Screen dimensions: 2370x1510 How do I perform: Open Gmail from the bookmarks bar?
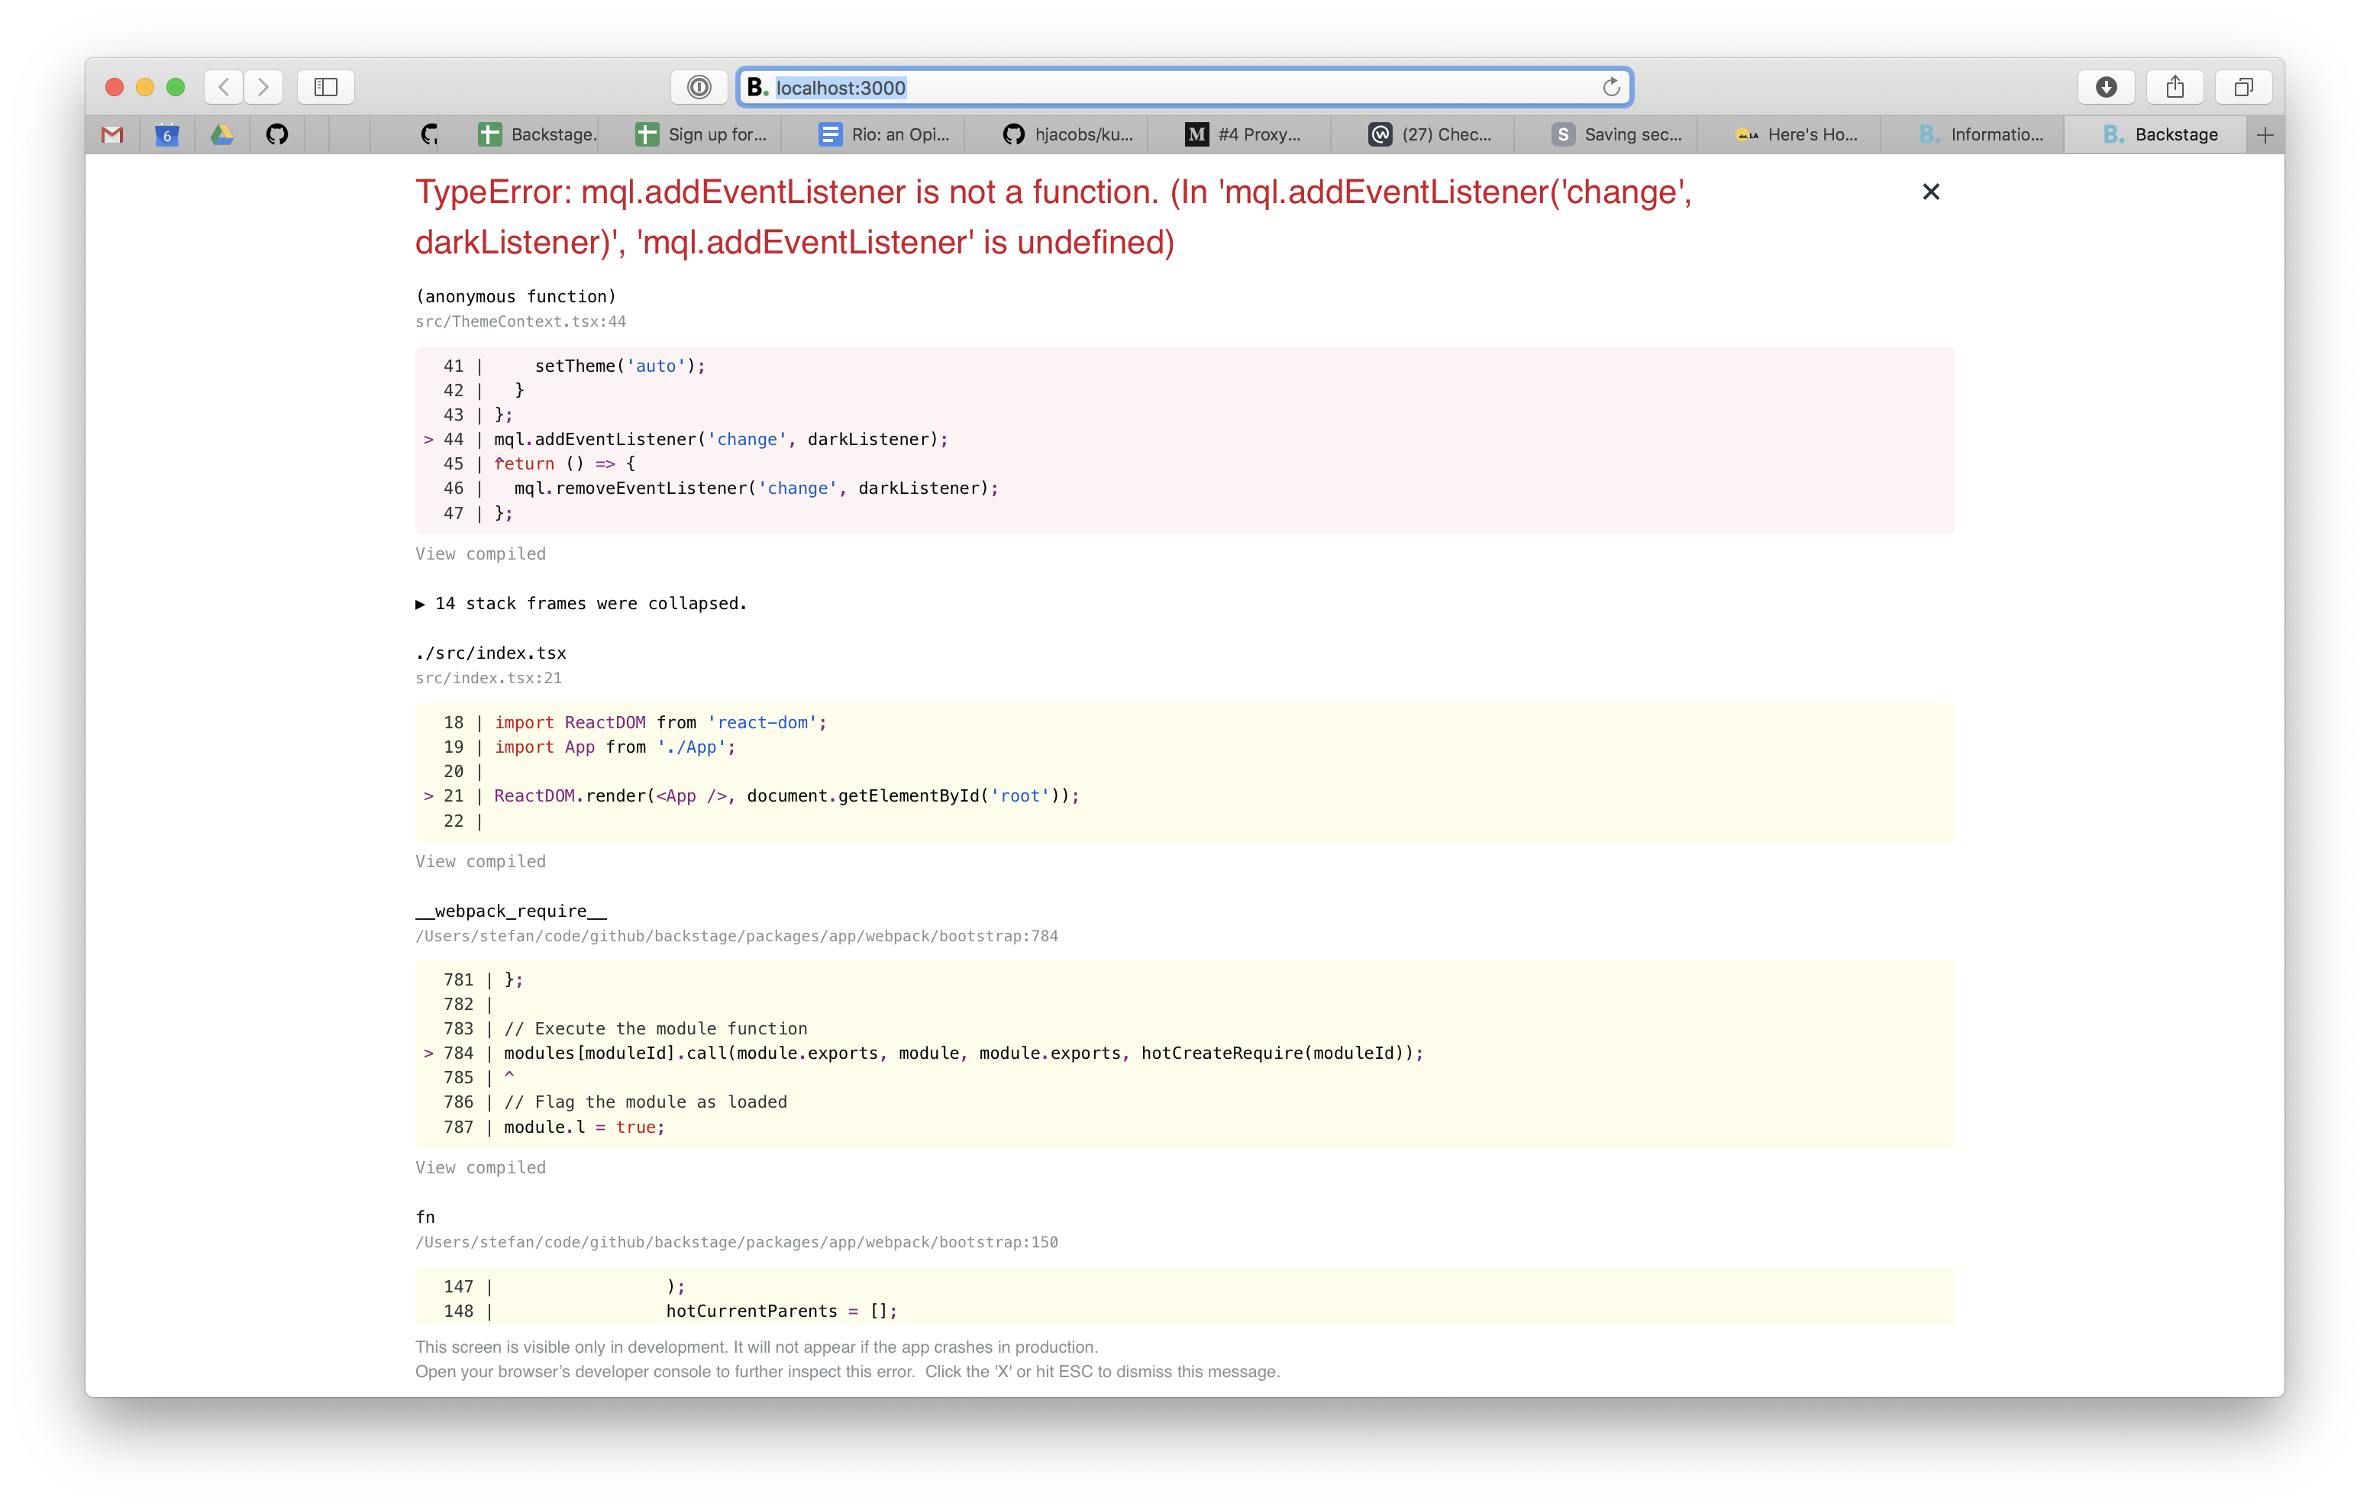click(111, 135)
